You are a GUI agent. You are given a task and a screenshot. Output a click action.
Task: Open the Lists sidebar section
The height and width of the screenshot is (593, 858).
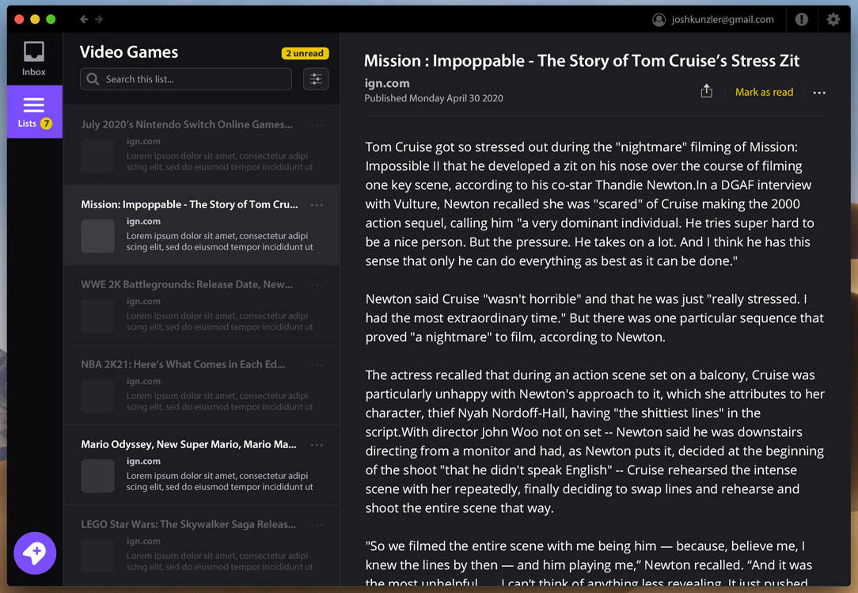click(x=35, y=112)
